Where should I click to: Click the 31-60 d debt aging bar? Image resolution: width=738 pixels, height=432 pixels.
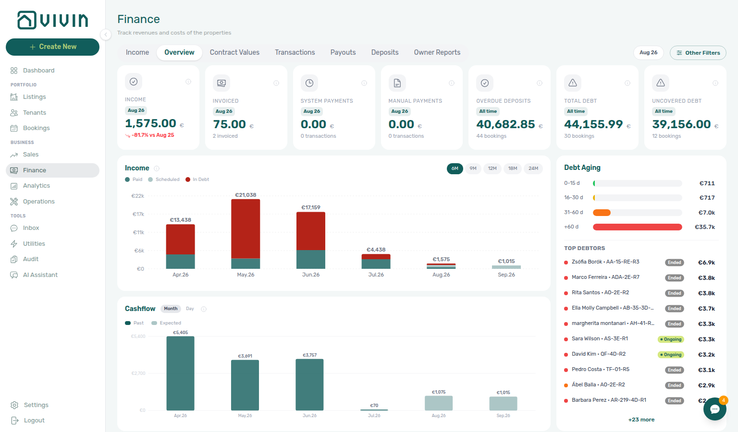638,213
